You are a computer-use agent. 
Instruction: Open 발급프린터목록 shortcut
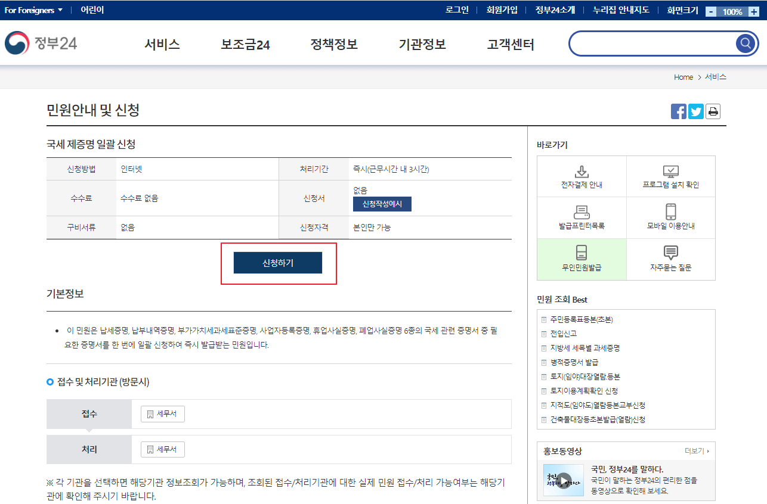click(x=582, y=218)
